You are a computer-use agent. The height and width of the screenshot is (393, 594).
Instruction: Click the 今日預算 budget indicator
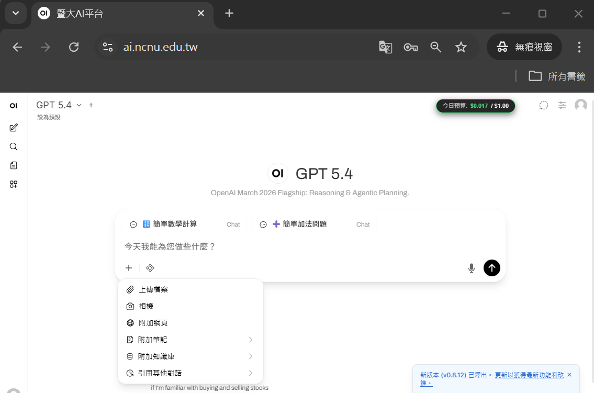[475, 105]
